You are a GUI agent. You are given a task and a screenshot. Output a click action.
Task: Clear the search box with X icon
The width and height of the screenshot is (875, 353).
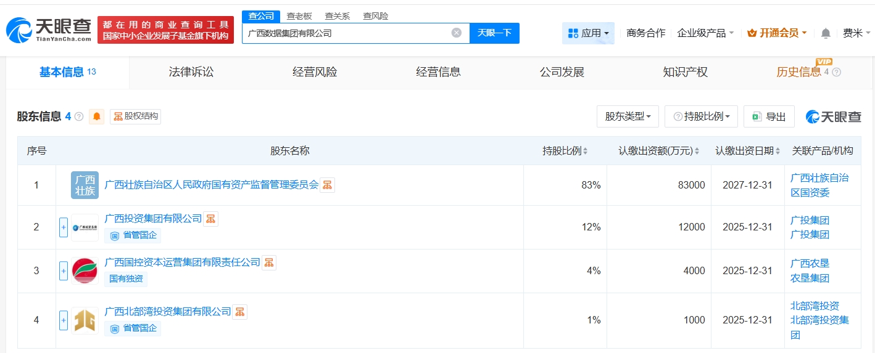tap(456, 33)
